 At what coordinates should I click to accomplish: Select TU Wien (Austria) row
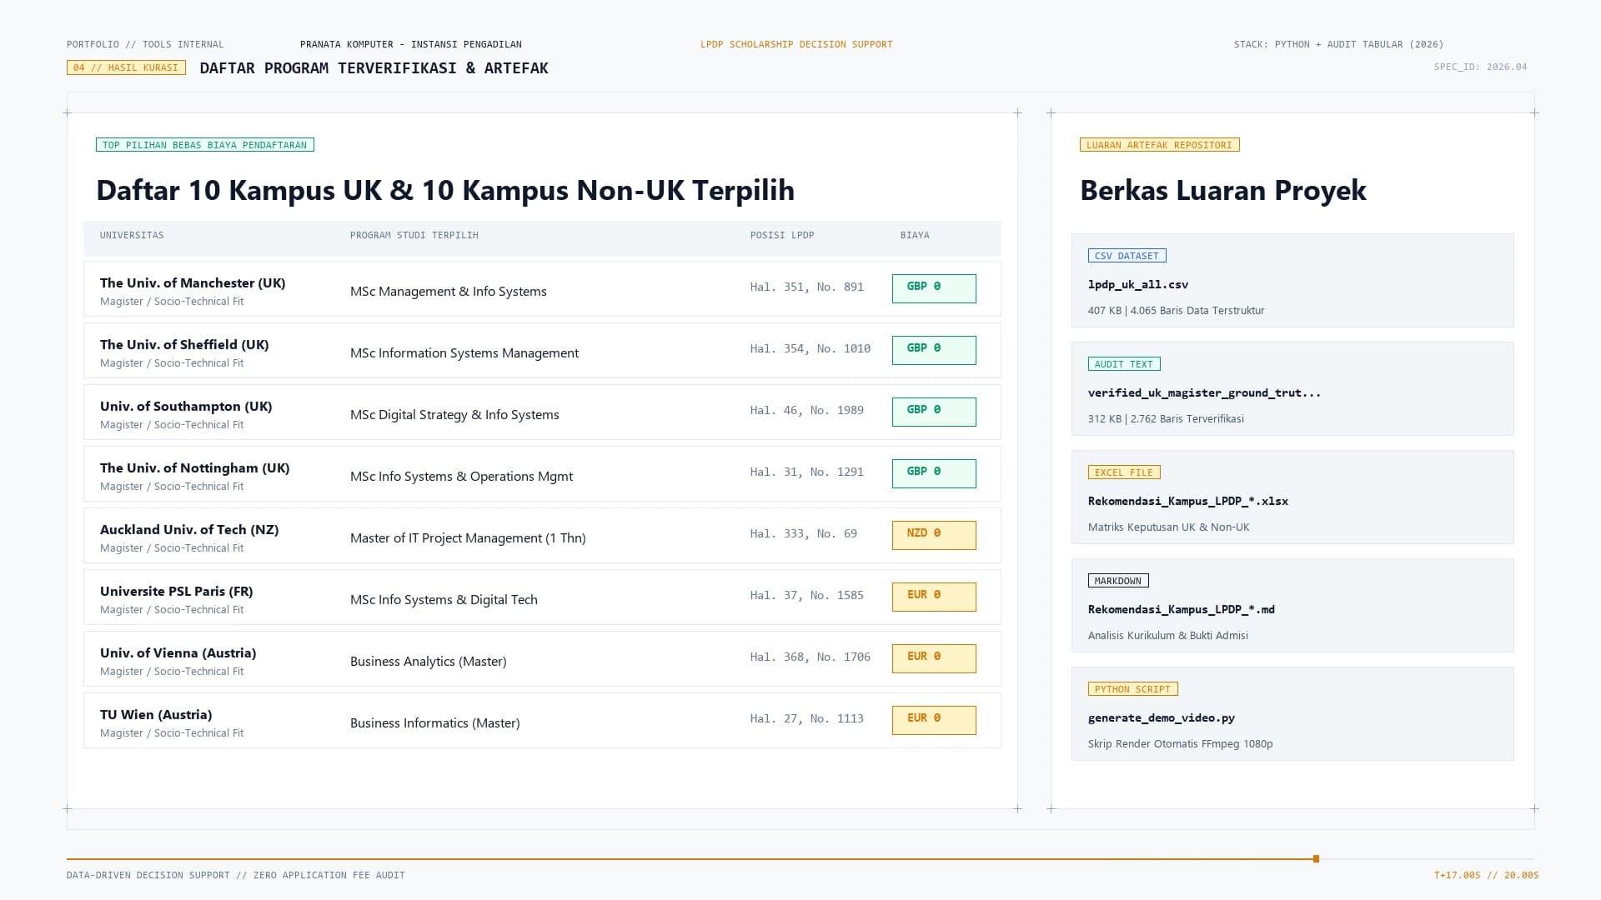point(542,721)
